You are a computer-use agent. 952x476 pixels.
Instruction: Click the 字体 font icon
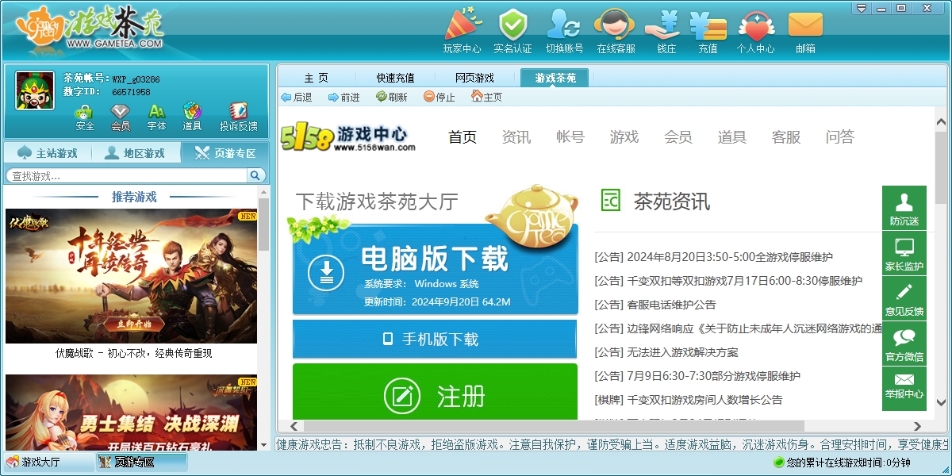(x=156, y=117)
